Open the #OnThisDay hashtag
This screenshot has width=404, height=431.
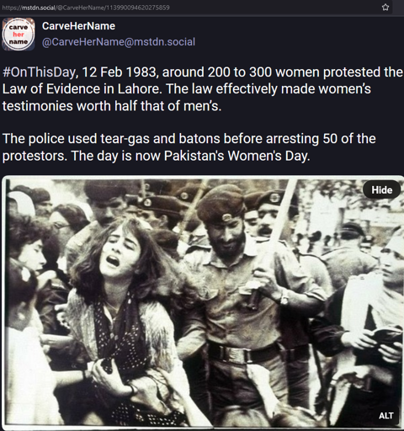click(x=39, y=72)
